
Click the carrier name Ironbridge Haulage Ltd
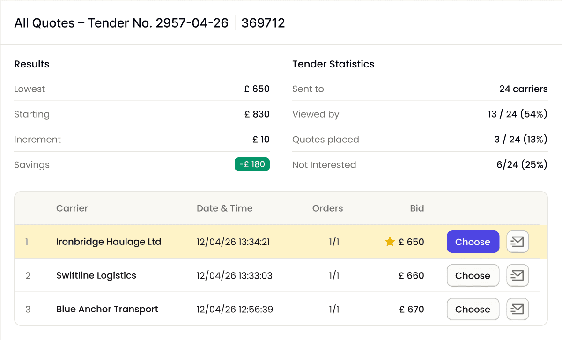[108, 242]
